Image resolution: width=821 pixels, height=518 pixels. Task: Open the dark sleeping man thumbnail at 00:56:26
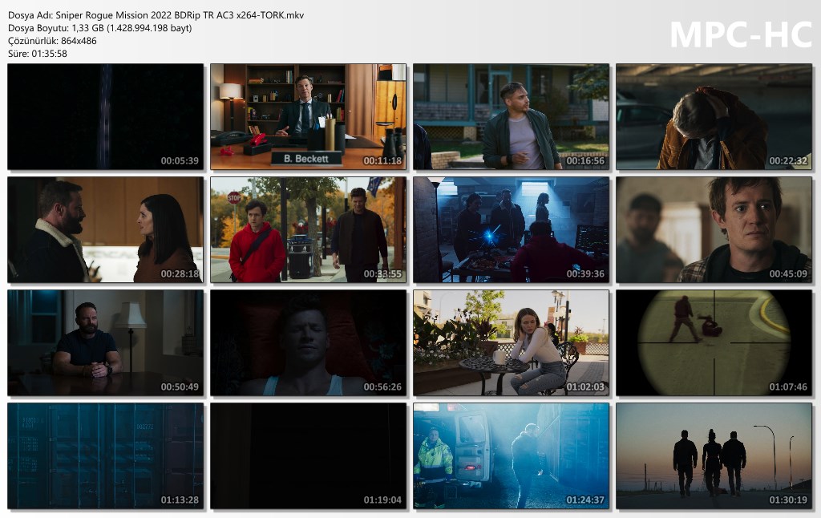coord(309,343)
